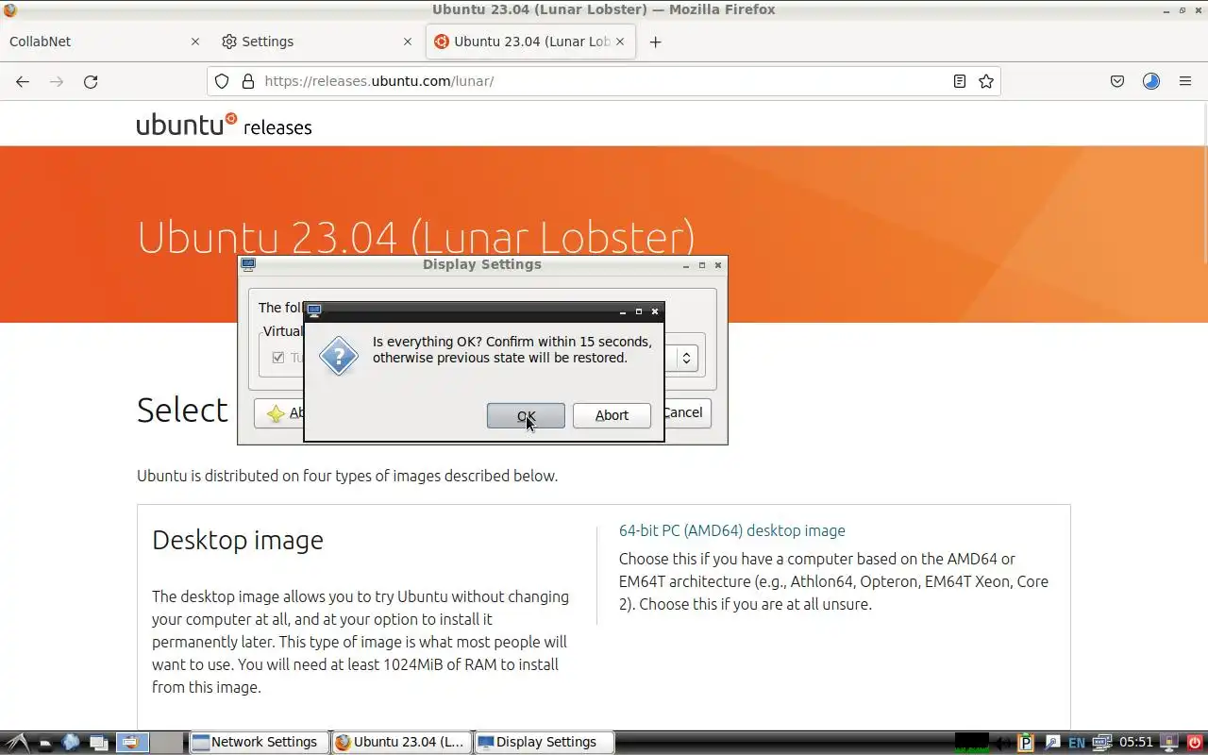Image resolution: width=1208 pixels, height=755 pixels.
Task: Open the clipboard manager P tray icon
Action: click(x=1026, y=743)
